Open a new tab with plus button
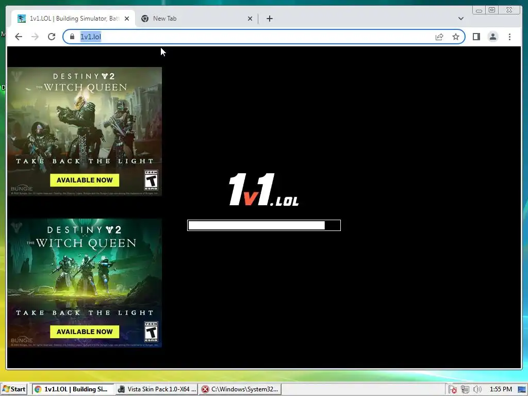 269,19
